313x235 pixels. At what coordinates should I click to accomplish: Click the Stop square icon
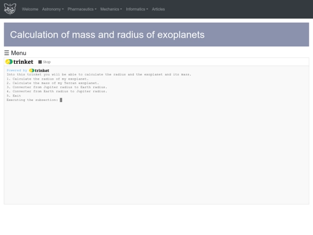[x=40, y=62]
